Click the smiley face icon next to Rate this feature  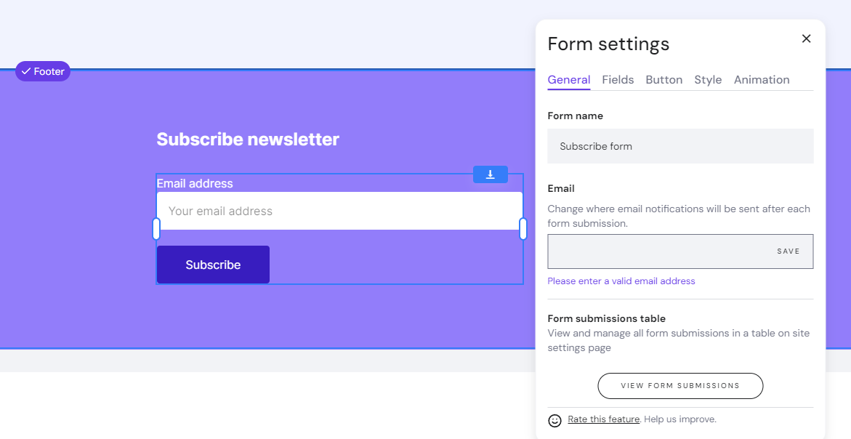tap(554, 420)
